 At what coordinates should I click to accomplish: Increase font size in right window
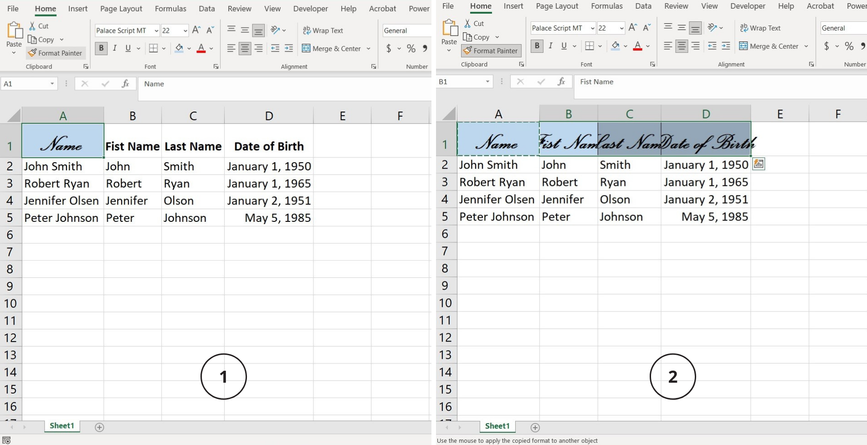pos(633,28)
